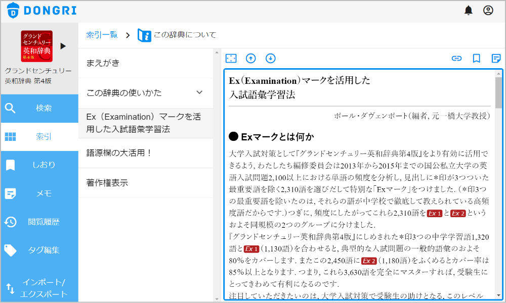Click the DONGRI logo
506x303 pixels.
tap(41, 10)
